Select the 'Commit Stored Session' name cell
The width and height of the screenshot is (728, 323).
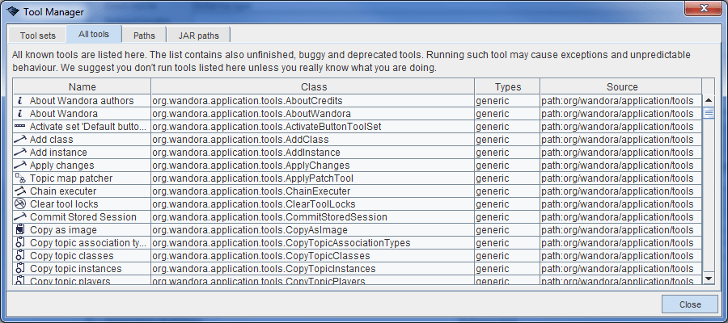pyautogui.click(x=83, y=217)
